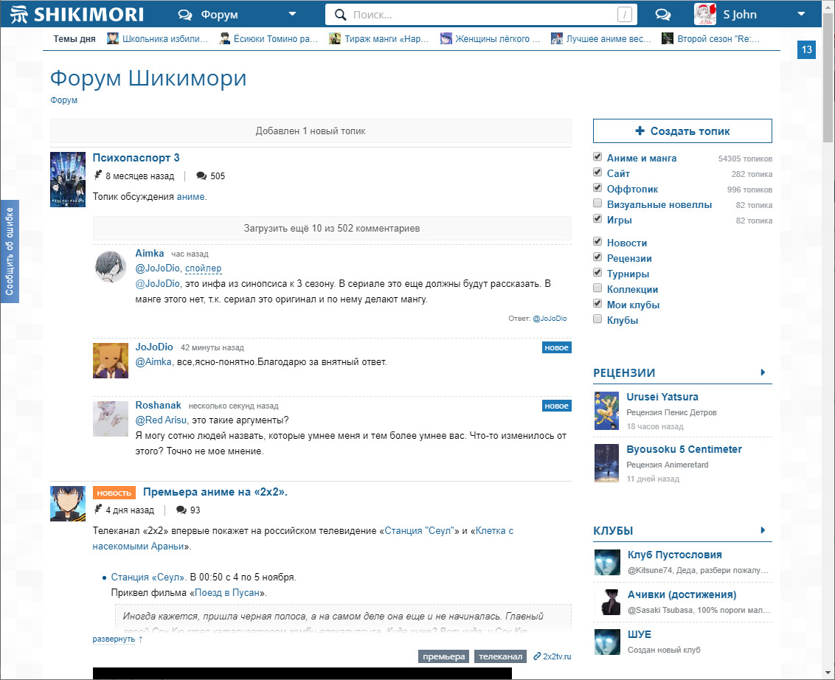Click the 2x2tv.ru source link icon
Screen dimensions: 835x680
point(537,656)
